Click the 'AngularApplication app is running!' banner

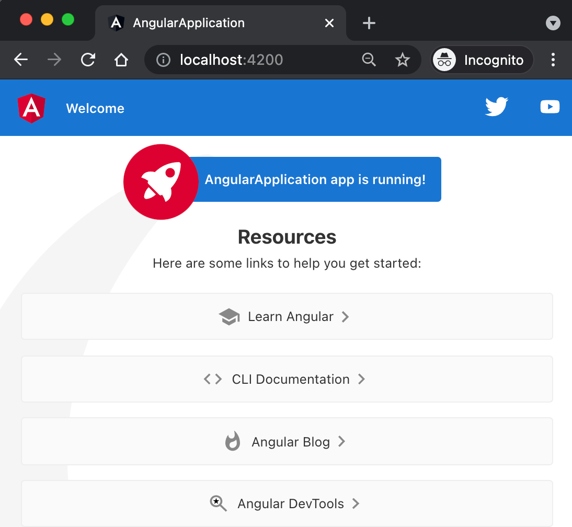315,179
